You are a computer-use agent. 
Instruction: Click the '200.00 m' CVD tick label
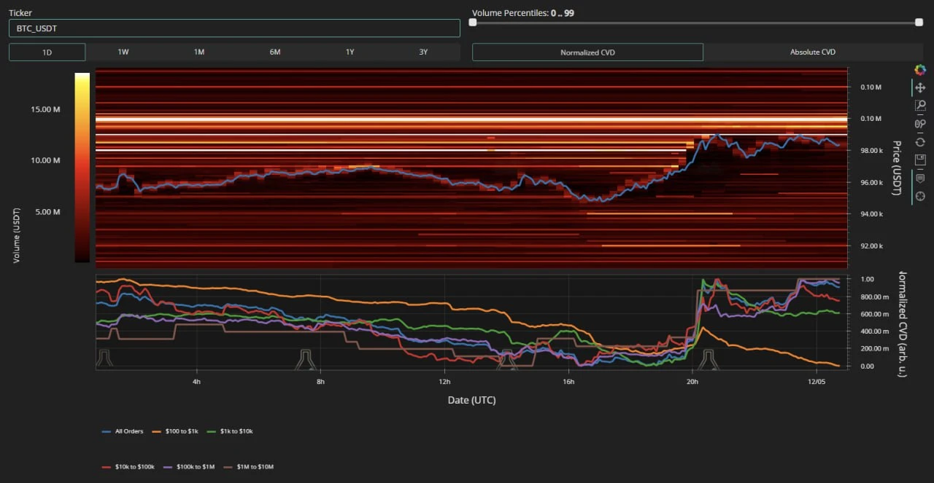[x=873, y=349]
